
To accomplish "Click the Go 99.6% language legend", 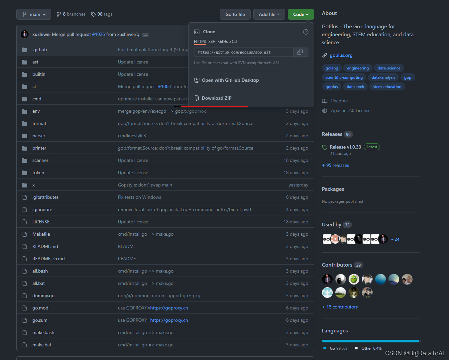I will click(x=335, y=348).
